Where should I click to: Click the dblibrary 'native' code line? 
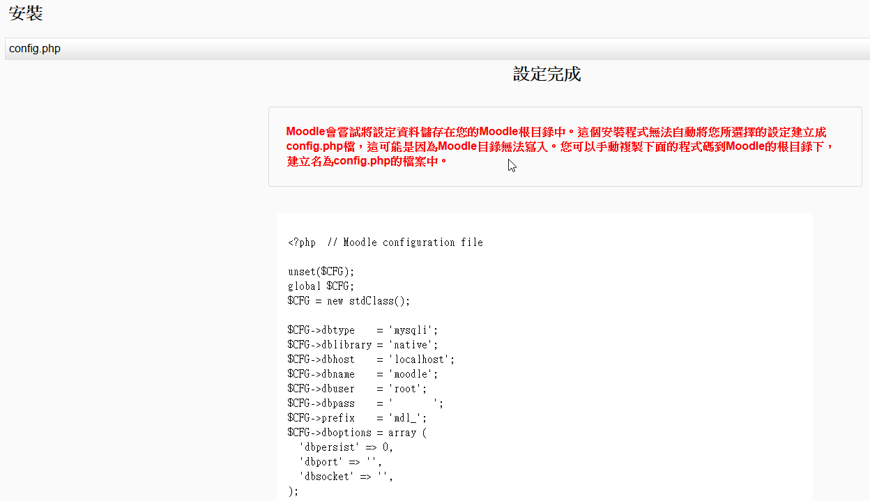click(362, 345)
